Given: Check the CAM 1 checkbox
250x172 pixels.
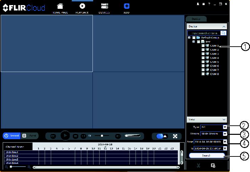Looking at the screenshot, I should tap(203, 46).
